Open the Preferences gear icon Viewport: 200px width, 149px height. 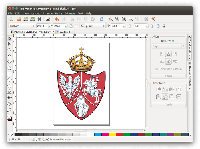coord(146,19)
